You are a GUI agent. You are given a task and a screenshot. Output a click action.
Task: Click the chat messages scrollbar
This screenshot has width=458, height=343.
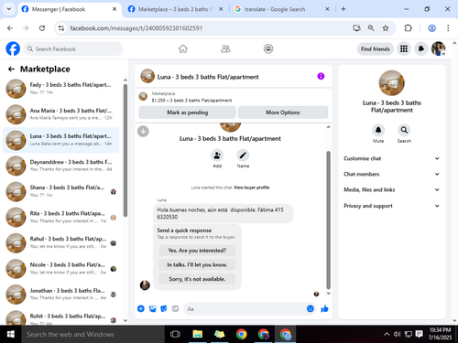[328, 220]
